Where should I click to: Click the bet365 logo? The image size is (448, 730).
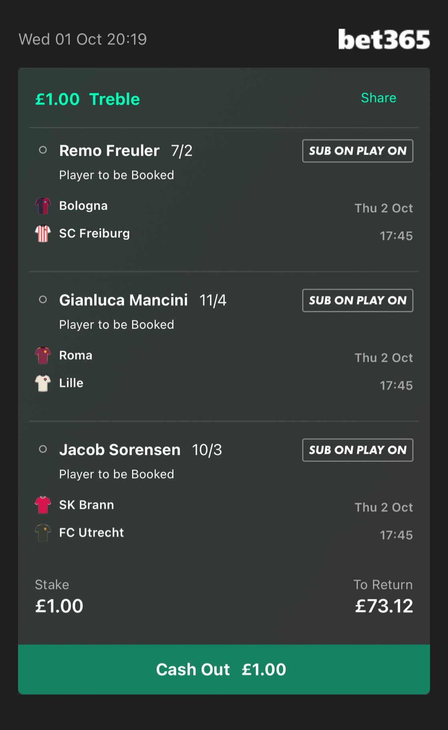tap(384, 40)
